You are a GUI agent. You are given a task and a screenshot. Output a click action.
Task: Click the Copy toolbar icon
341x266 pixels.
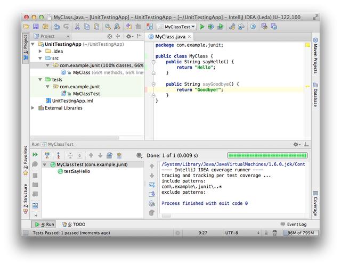87,27
